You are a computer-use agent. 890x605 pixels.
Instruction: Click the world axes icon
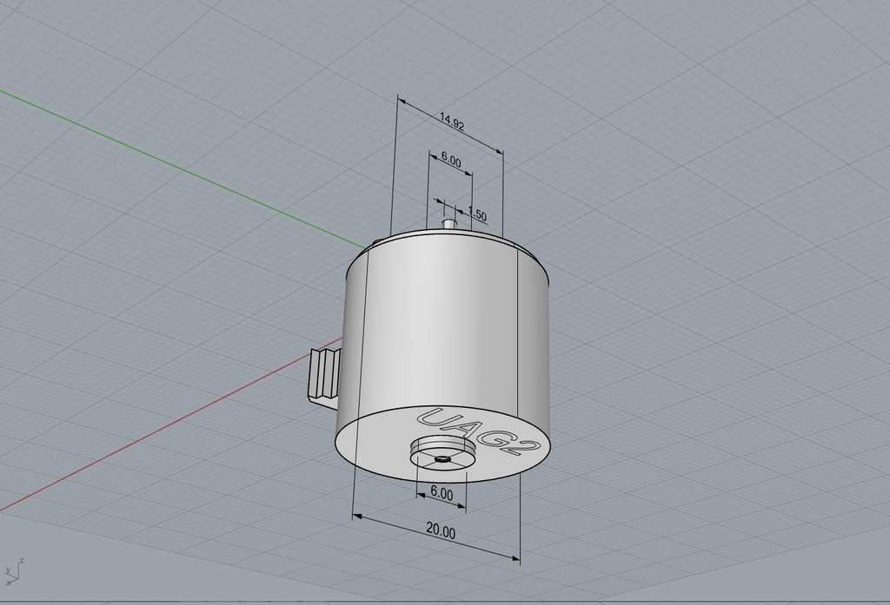pos(12,572)
